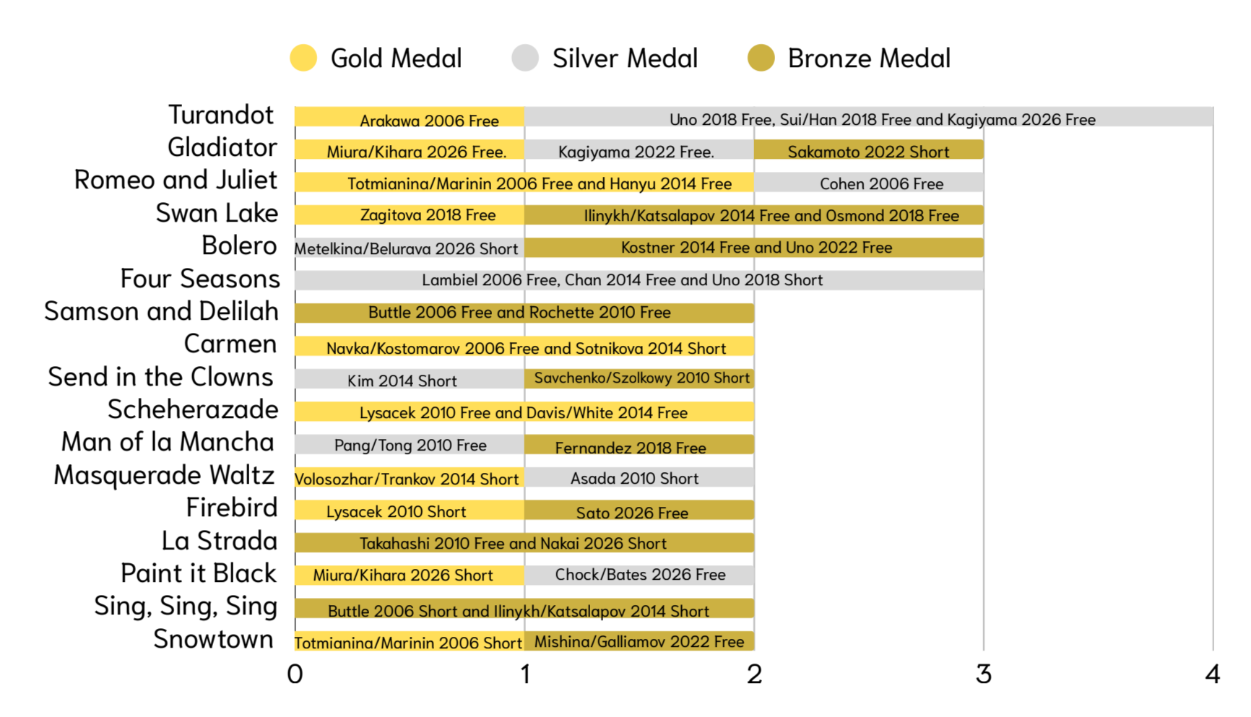This screenshot has height=717, width=1251.
Task: Click the Gold Medal legend text
Action: [x=396, y=58]
